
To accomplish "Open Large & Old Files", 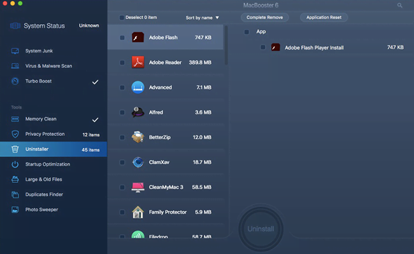I will [x=54, y=180].
